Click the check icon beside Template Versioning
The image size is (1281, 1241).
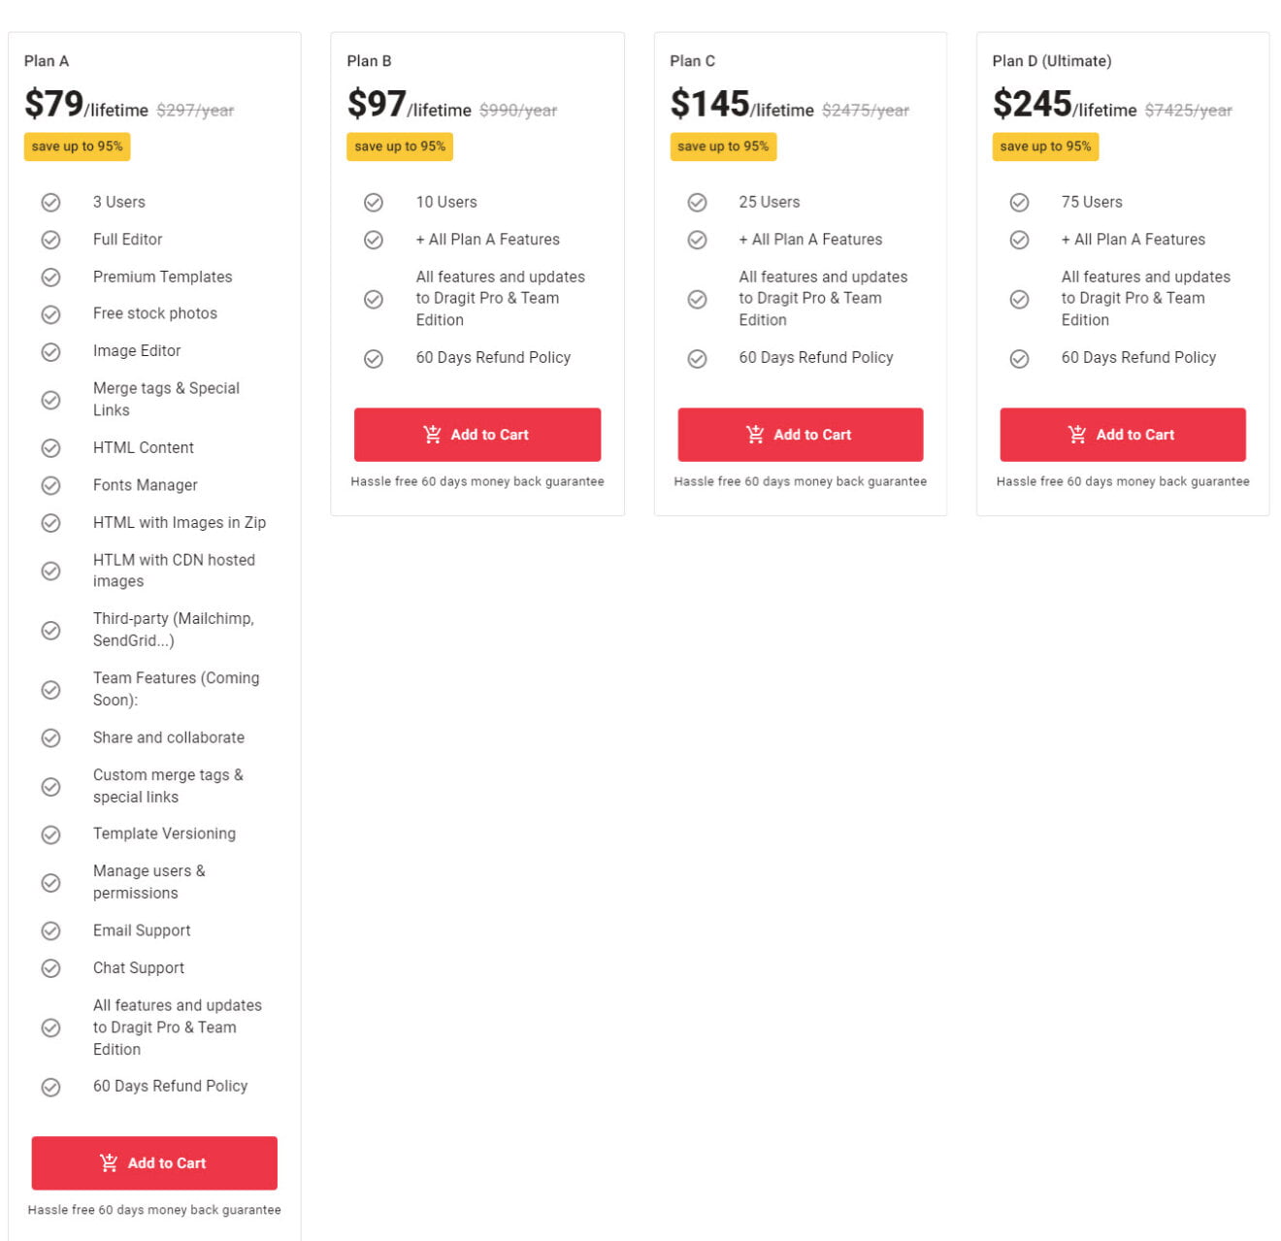50,834
